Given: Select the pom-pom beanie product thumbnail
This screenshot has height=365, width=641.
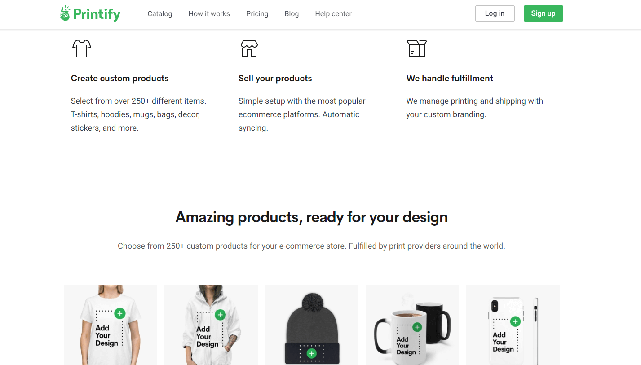Looking at the screenshot, I should [312, 325].
